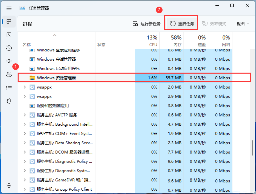The height and width of the screenshot is (194, 256).
Task: Click the 服务和控制器应用 process icon
Action: [x=32, y=106]
